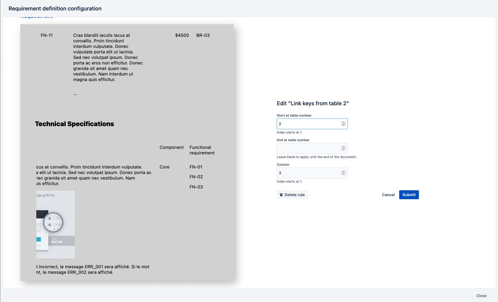Screen dimensions: 498x302
Task: Click the Technical Specifications heading
Action: [x=74, y=124]
